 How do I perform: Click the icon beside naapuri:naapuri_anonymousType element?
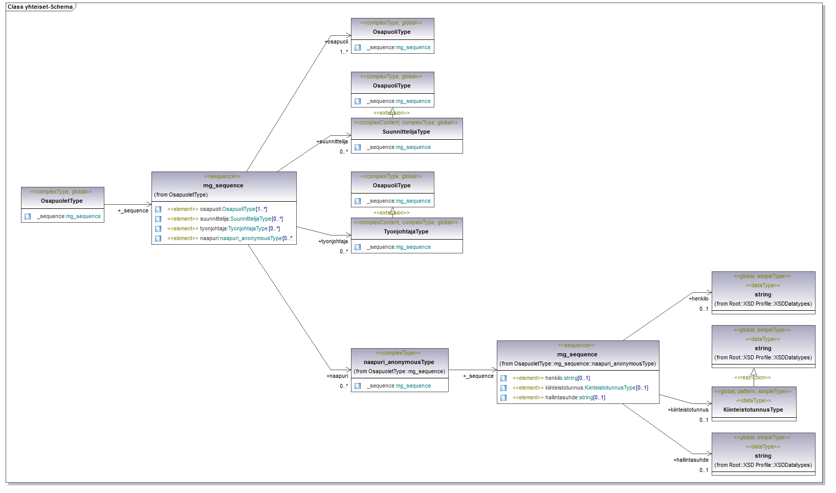(158, 239)
